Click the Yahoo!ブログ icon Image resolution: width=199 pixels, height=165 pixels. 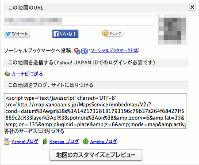7,142
